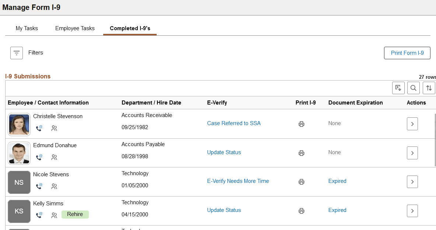
Task: Click the Print Form I-9 button
Action: tap(407, 53)
